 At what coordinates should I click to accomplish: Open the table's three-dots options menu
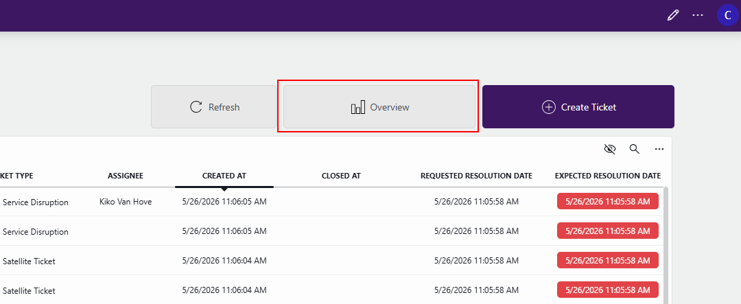click(659, 150)
